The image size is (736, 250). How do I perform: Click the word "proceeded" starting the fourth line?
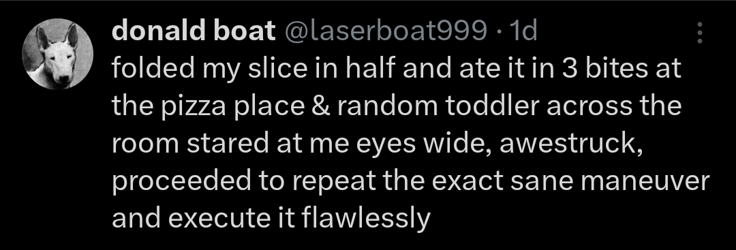point(181,182)
